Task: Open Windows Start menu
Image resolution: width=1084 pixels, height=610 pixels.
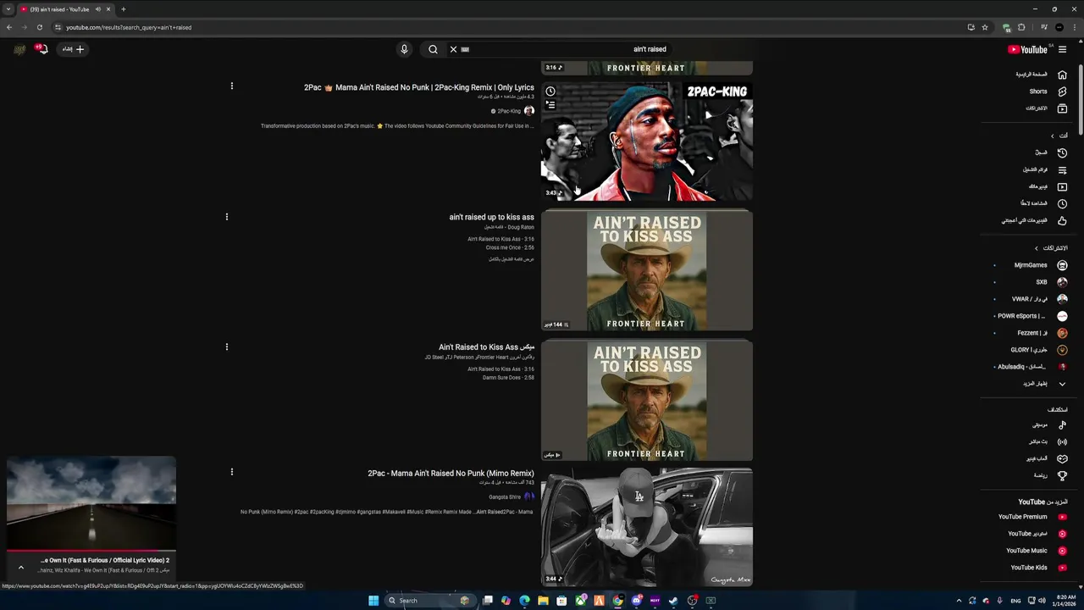Action: click(x=373, y=601)
